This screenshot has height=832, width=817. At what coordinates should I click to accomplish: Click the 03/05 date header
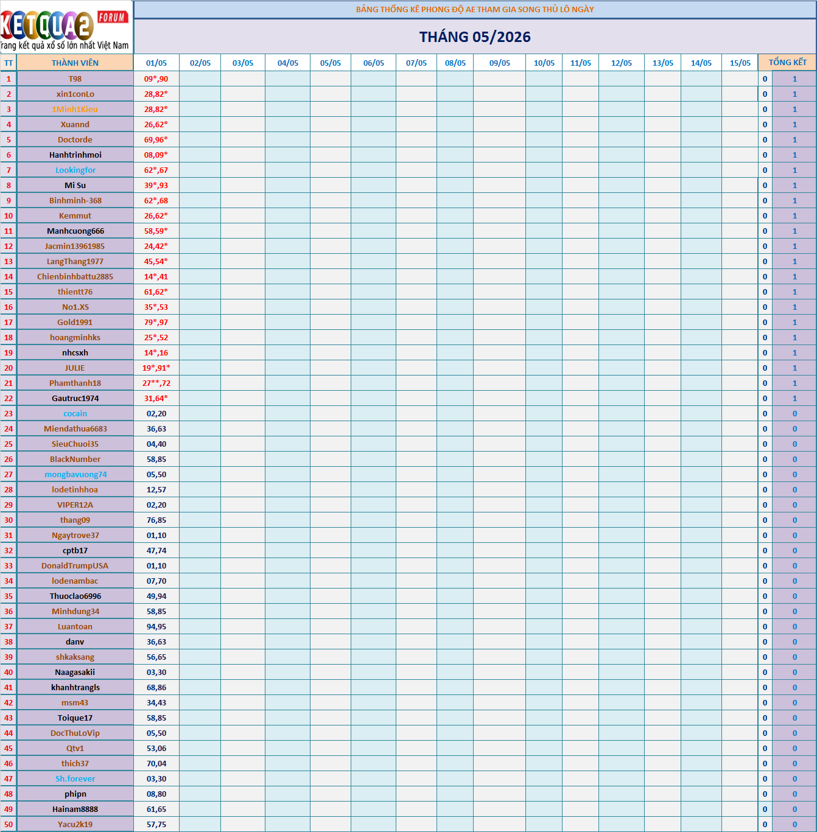243,63
